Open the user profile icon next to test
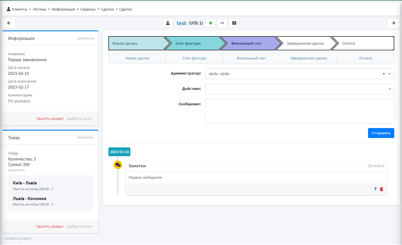402x245 pixels. pyautogui.click(x=168, y=23)
